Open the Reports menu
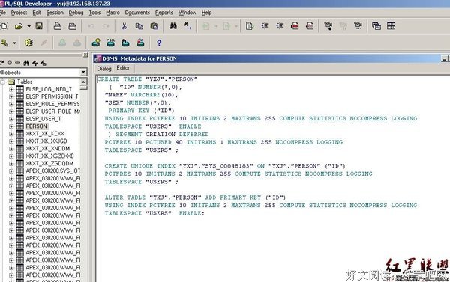Screen dimensions: 450x282 [164, 13]
